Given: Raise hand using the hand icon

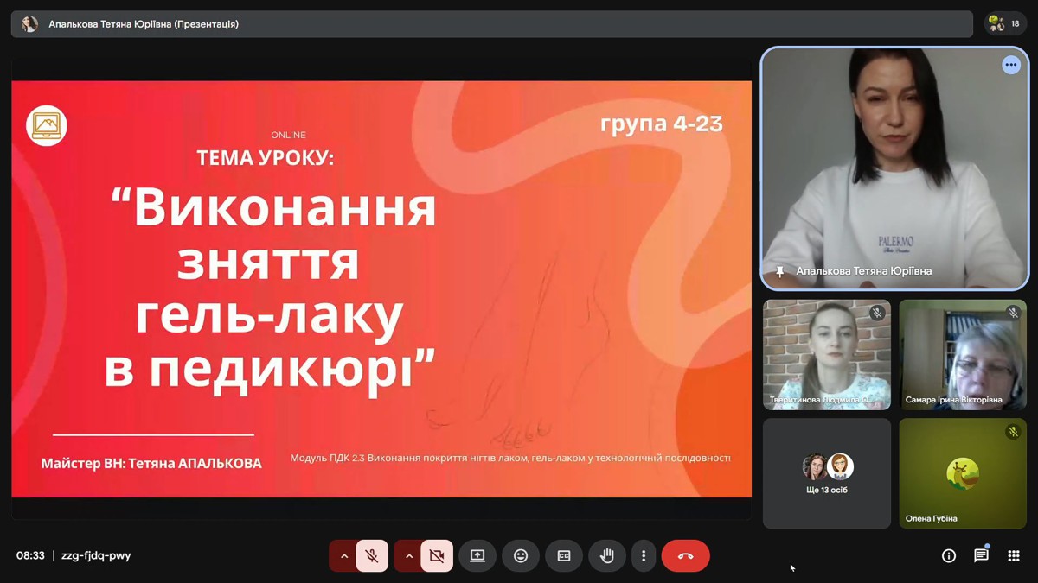Looking at the screenshot, I should point(607,556).
